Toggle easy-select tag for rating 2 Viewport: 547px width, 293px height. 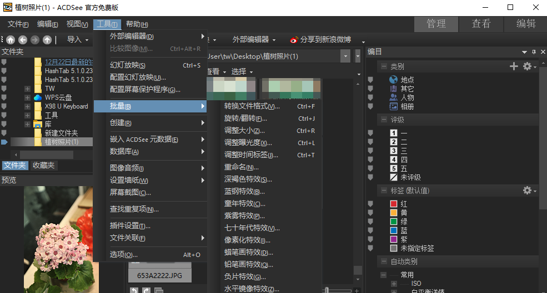[x=370, y=142]
